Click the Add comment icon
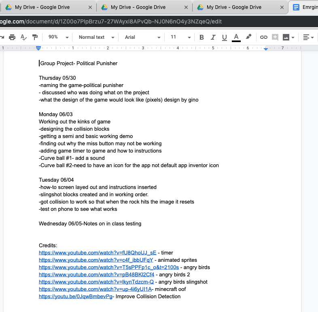The width and height of the screenshot is (318, 312). click(x=275, y=37)
